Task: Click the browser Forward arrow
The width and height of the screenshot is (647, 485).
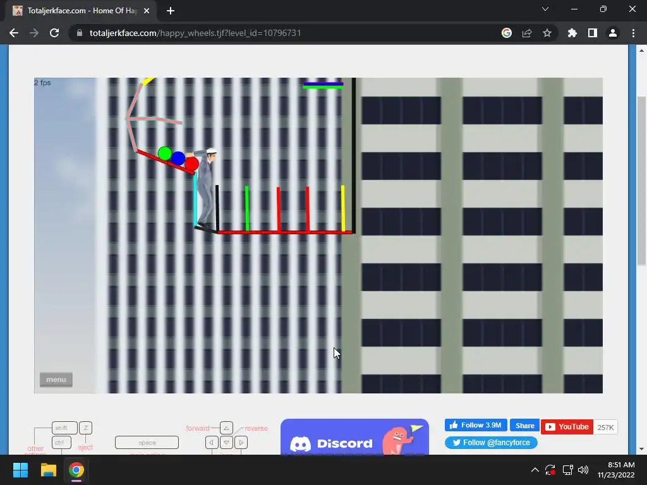Action: [x=34, y=33]
